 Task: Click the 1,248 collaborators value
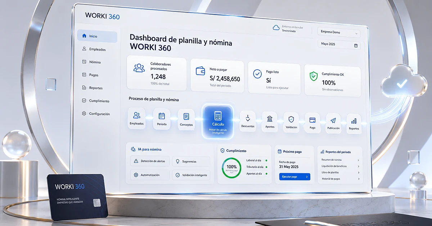[x=158, y=76]
